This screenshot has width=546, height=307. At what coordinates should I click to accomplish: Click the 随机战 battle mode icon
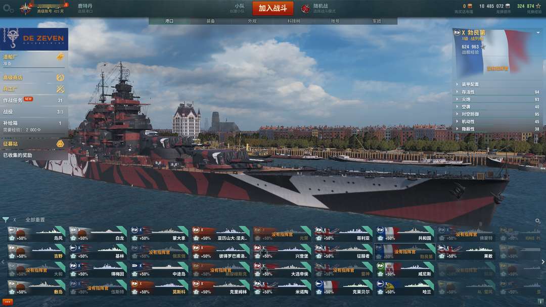click(x=305, y=9)
